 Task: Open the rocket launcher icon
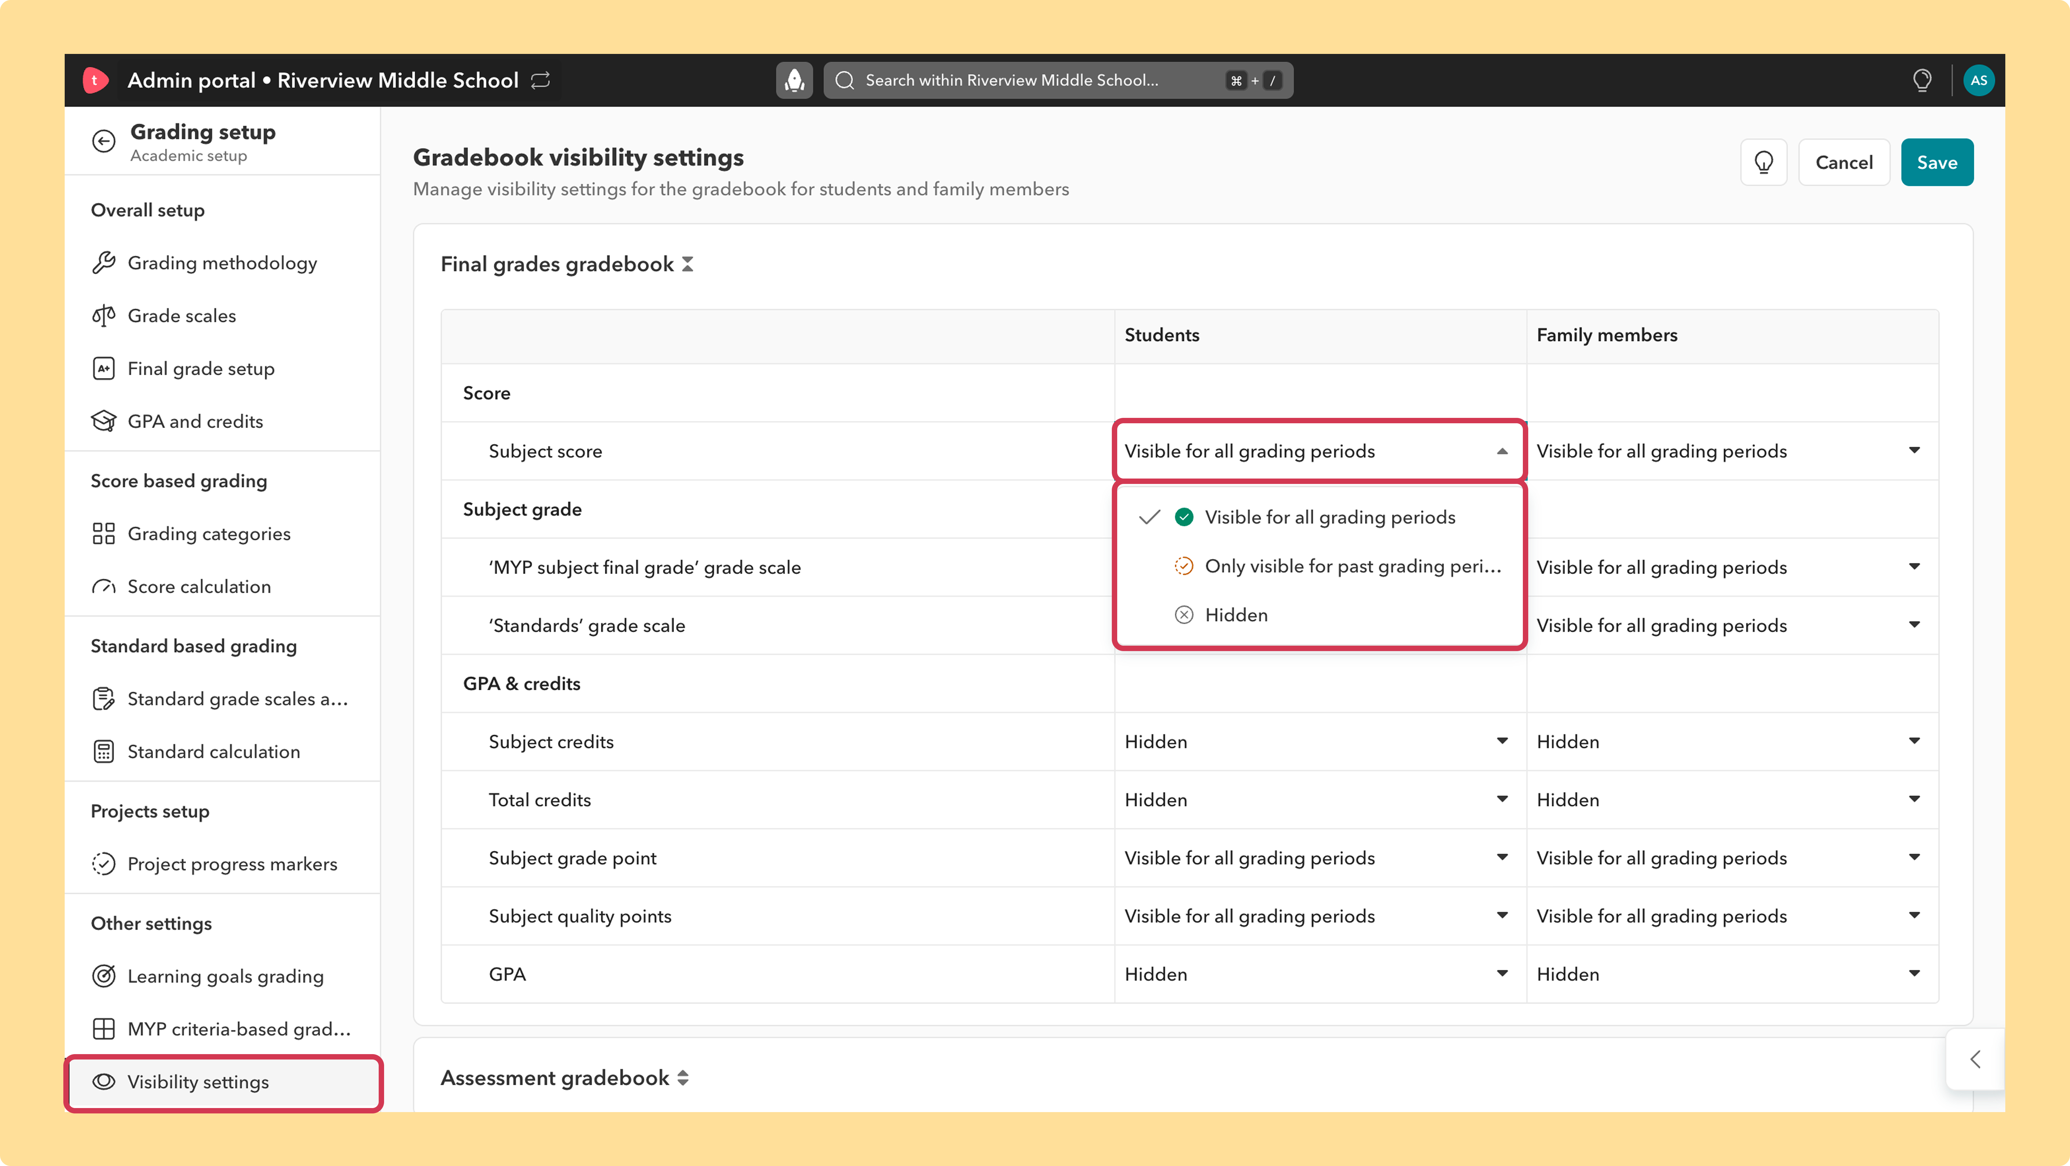tap(795, 80)
